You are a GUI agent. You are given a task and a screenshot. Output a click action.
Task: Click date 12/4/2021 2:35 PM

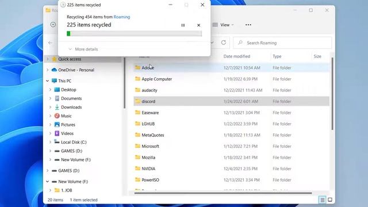tap(240, 168)
